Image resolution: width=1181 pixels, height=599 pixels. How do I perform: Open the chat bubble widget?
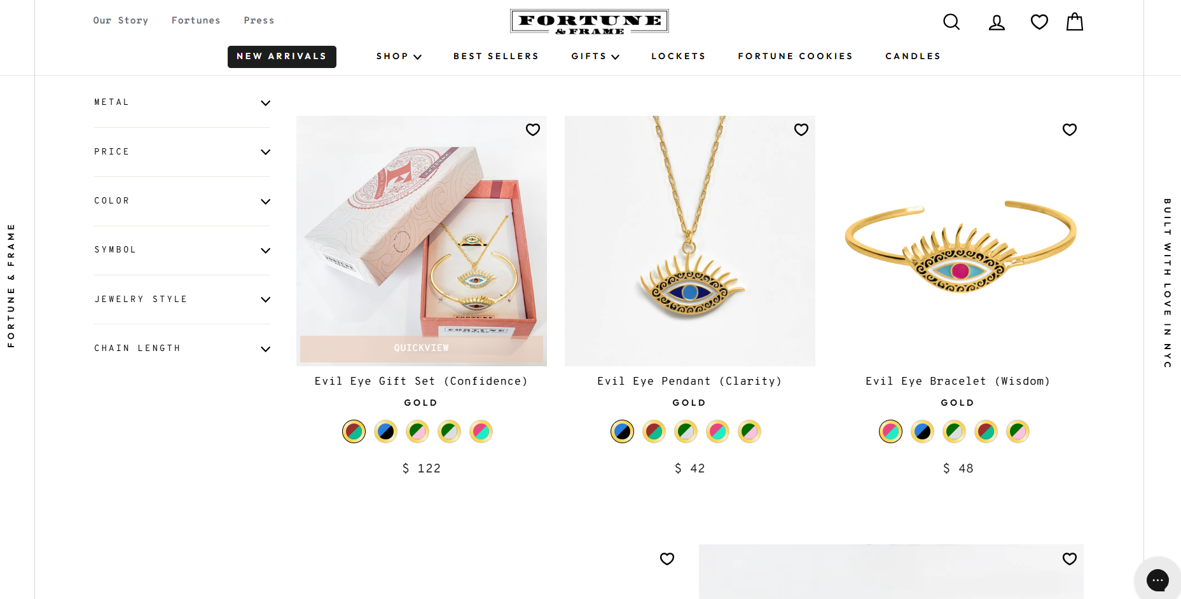tap(1157, 579)
